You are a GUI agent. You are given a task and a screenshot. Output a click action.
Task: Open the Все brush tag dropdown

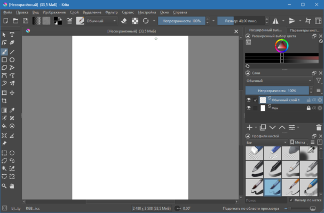(266, 143)
